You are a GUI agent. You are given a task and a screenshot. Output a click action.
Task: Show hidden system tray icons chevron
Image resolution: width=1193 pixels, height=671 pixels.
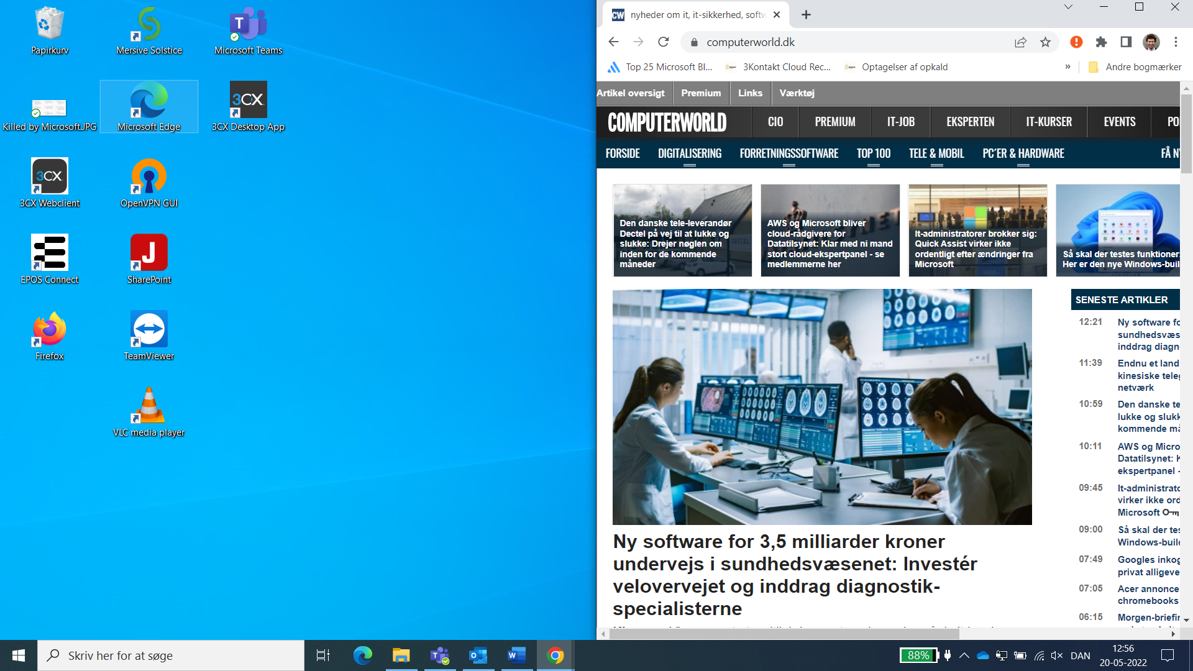[x=964, y=655]
